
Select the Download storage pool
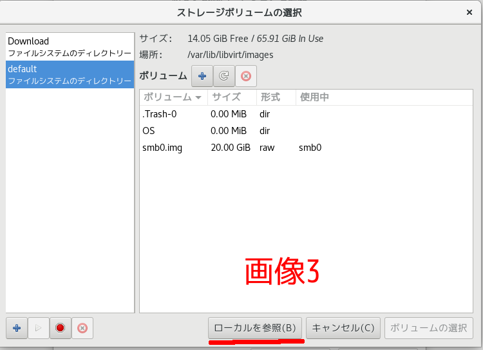click(x=70, y=47)
